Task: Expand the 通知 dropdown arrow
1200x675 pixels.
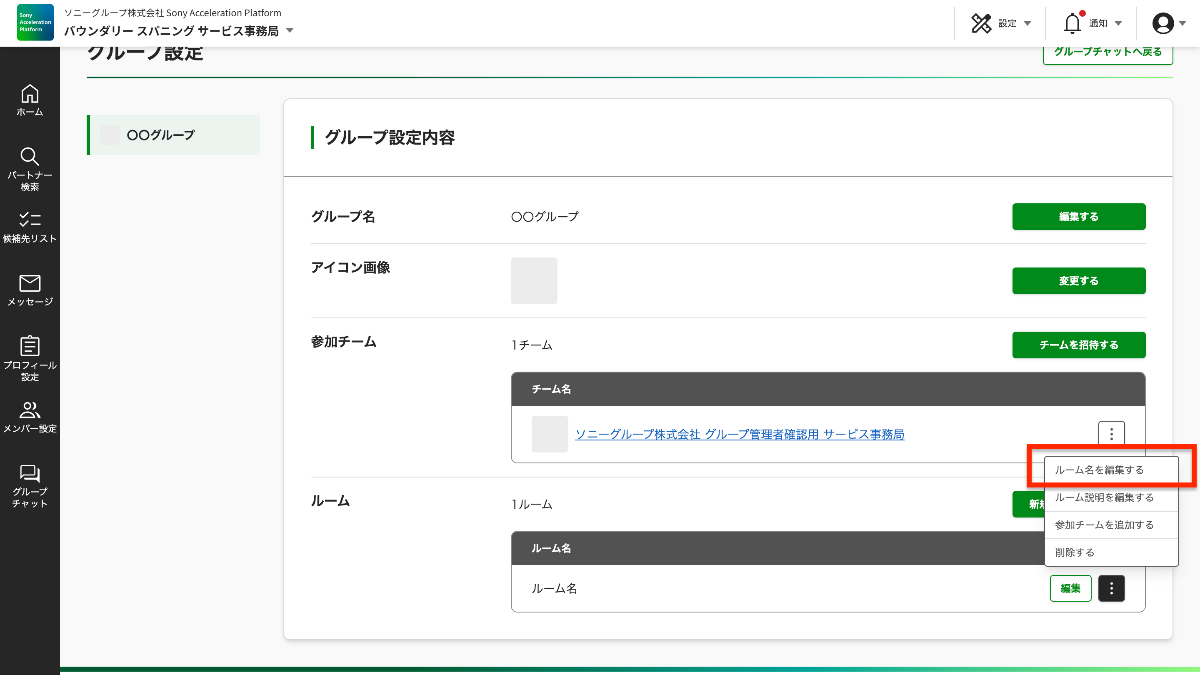Action: coord(1118,23)
